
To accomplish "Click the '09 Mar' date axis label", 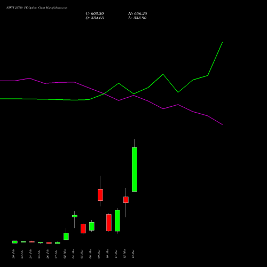I will pos(99,254).
